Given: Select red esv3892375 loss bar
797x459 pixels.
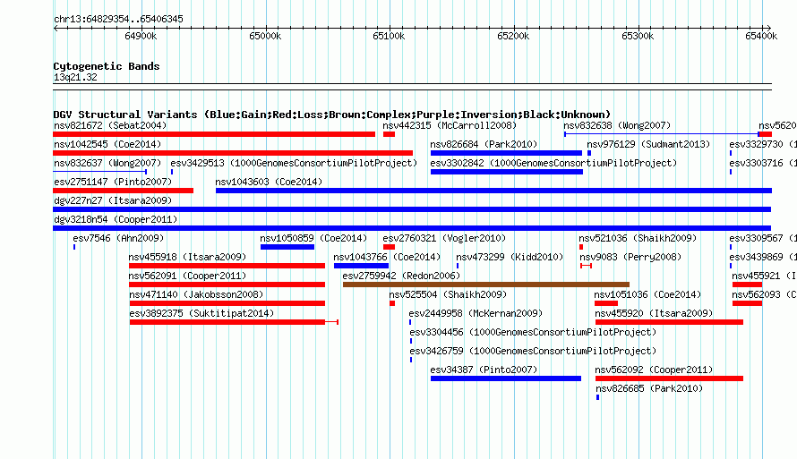Looking at the screenshot, I should [x=234, y=322].
